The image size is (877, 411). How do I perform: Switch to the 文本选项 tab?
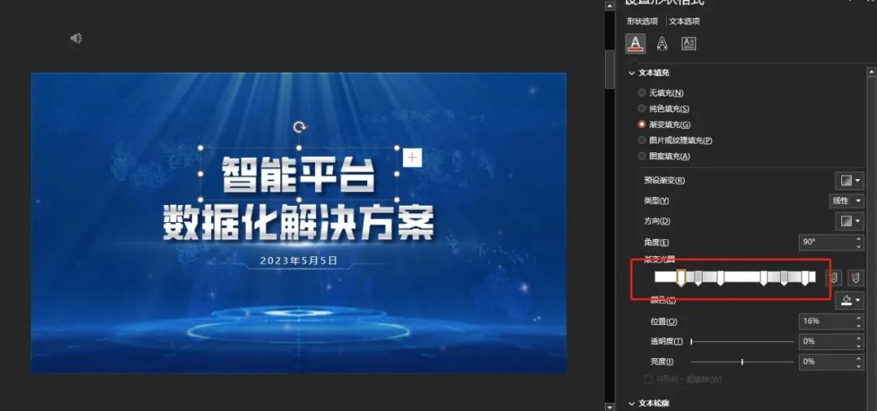[685, 21]
